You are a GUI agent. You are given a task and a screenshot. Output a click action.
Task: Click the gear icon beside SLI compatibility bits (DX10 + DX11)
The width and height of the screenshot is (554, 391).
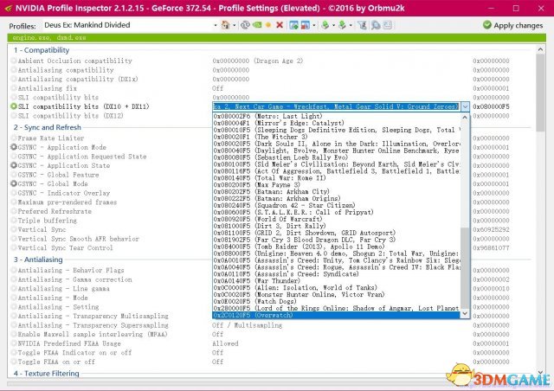click(13, 106)
